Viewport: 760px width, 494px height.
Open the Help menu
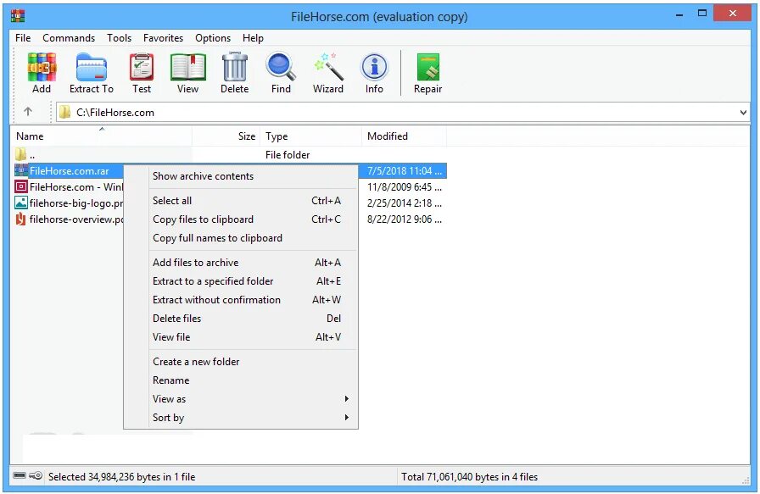pyautogui.click(x=253, y=38)
